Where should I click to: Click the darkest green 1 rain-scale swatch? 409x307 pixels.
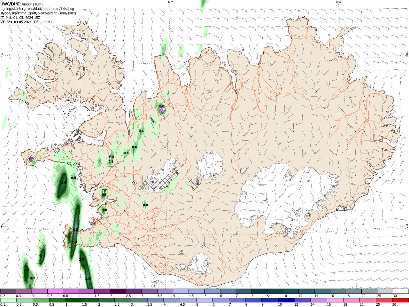click(x=74, y=300)
